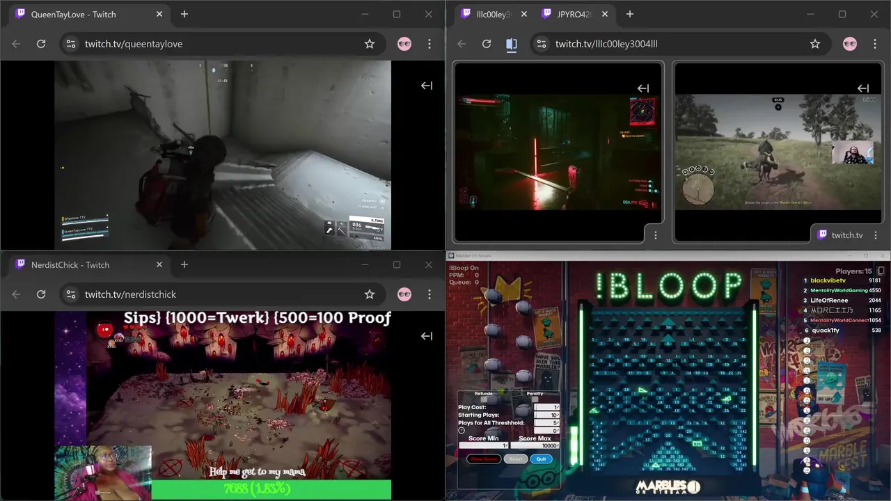Open the split view three-dot menu

coord(655,235)
